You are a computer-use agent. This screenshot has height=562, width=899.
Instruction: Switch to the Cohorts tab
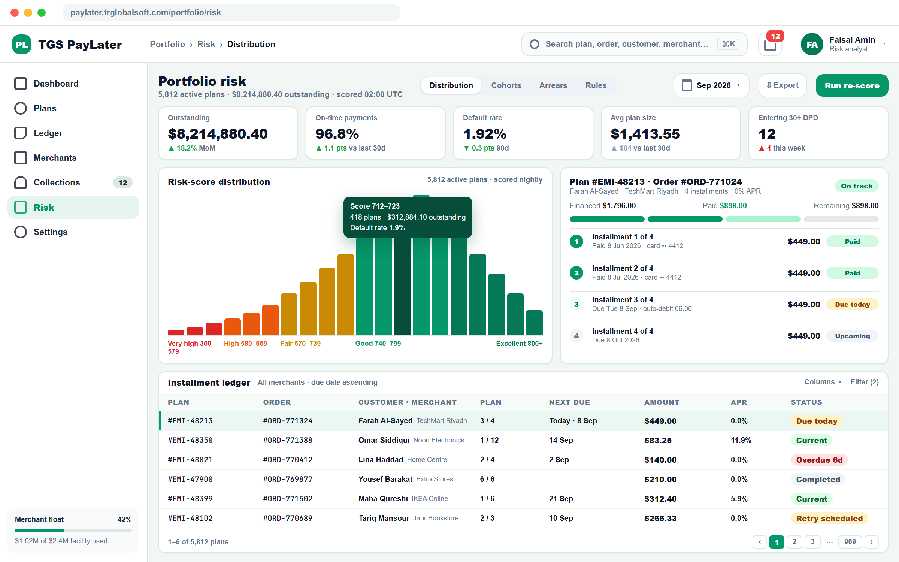click(506, 85)
